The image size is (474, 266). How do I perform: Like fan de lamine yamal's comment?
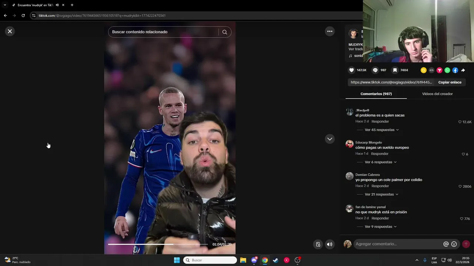pyautogui.click(x=462, y=219)
